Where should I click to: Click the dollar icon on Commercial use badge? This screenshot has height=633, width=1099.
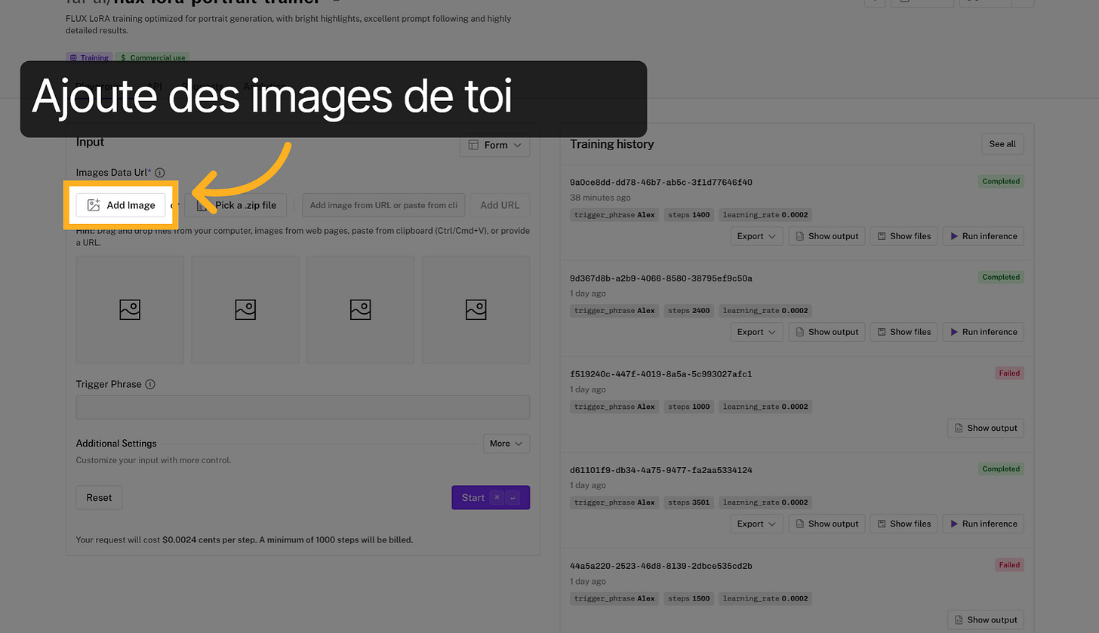pyautogui.click(x=124, y=57)
